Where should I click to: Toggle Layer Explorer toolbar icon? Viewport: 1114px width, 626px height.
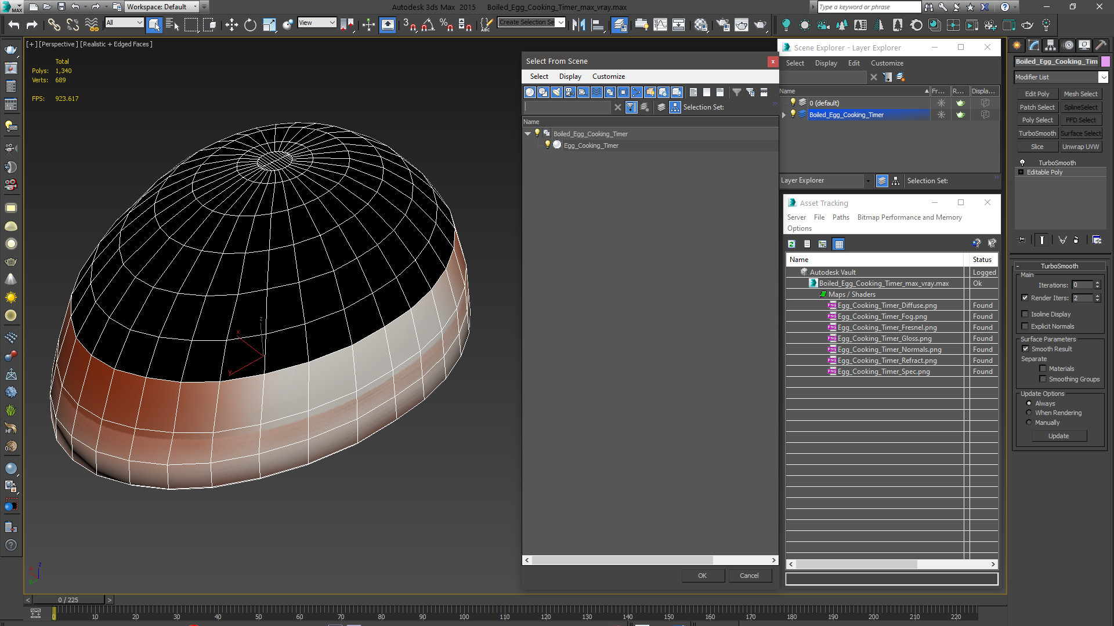[620, 24]
